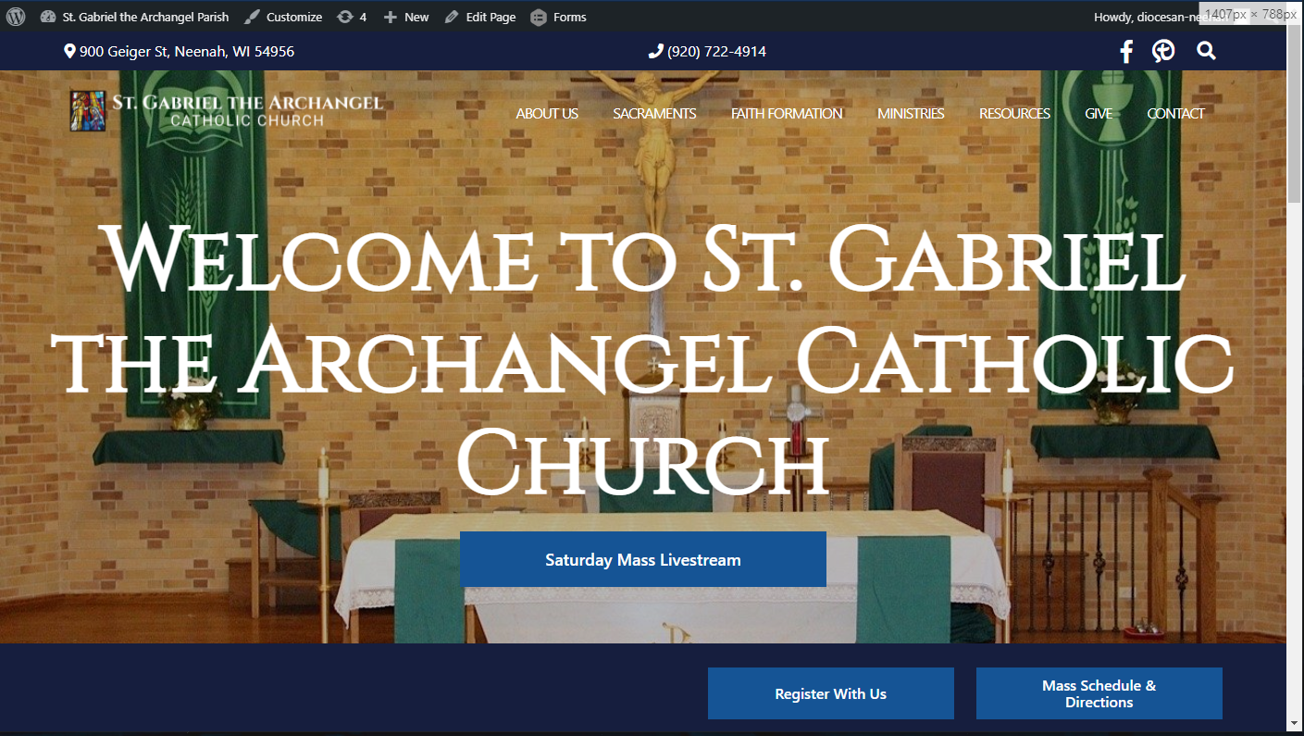The width and height of the screenshot is (1304, 736).
Task: Open Customize in admin bar
Action: point(283,17)
